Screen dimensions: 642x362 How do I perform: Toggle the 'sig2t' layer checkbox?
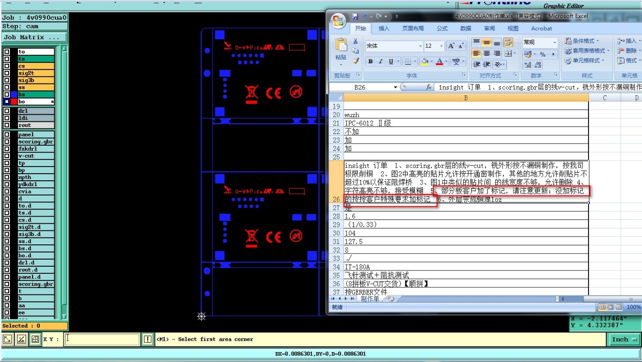click(x=7, y=73)
